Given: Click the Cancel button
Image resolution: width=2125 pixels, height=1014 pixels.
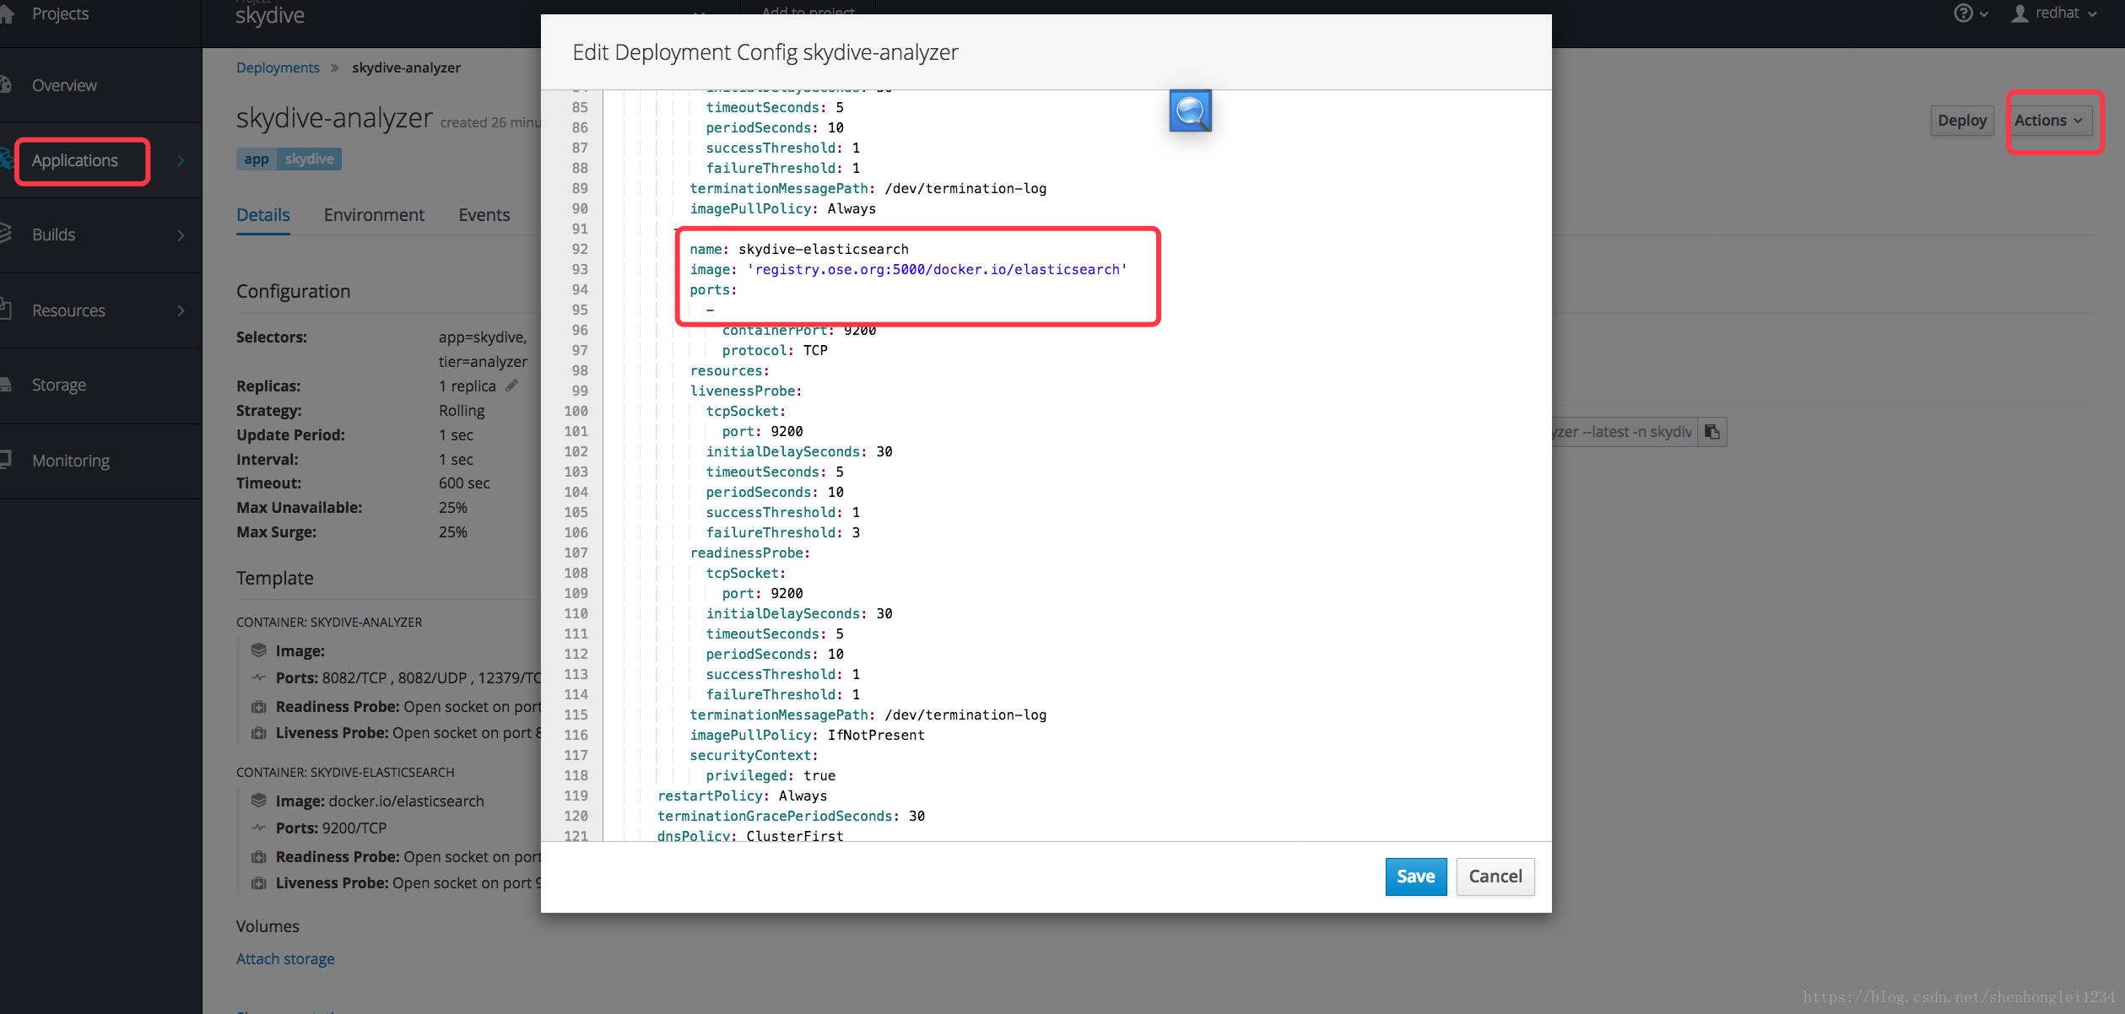Looking at the screenshot, I should click(x=1494, y=876).
